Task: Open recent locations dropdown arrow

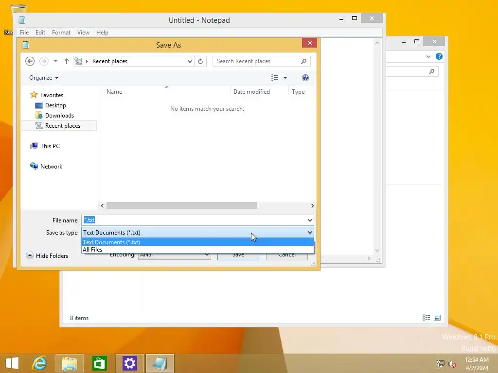Action: pyautogui.click(x=55, y=61)
